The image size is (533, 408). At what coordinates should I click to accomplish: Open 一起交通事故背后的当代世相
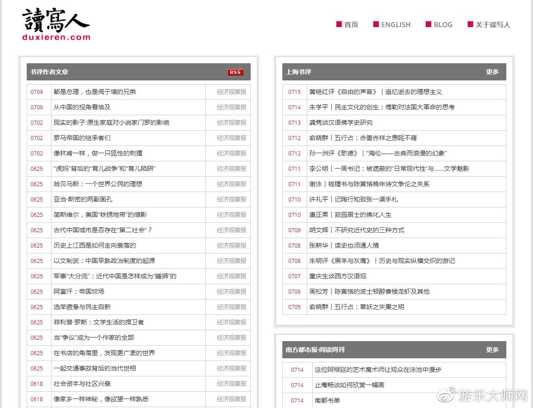95,369
